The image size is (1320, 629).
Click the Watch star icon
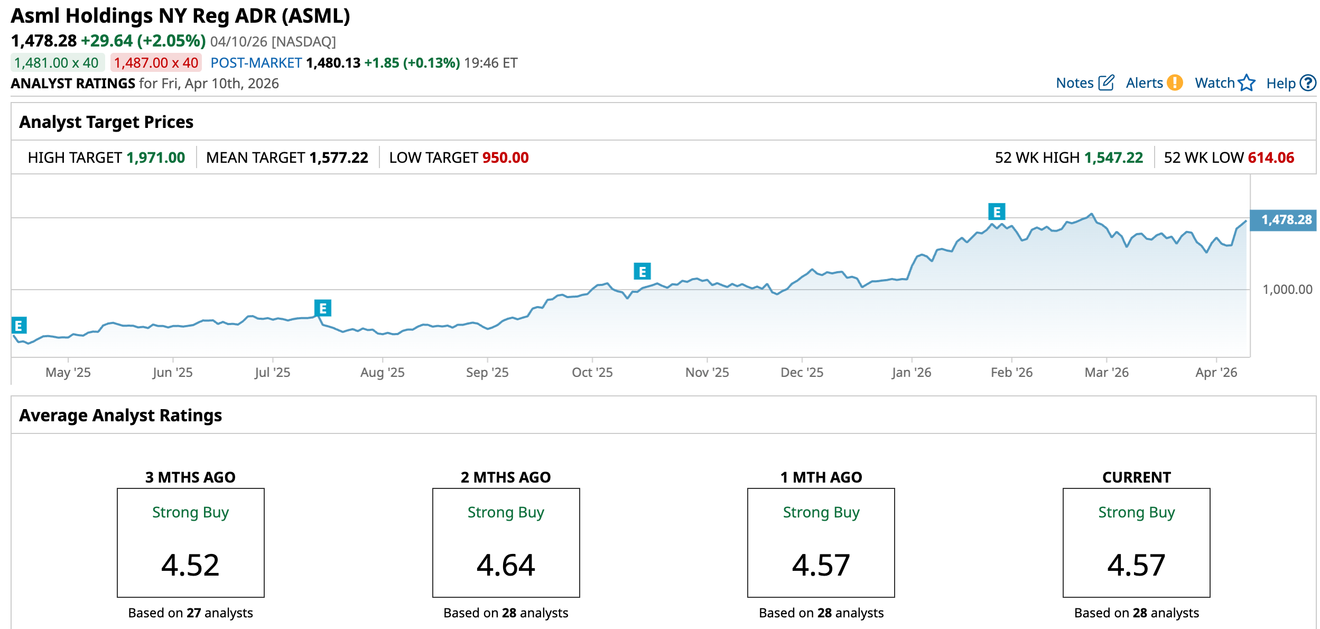1247,83
